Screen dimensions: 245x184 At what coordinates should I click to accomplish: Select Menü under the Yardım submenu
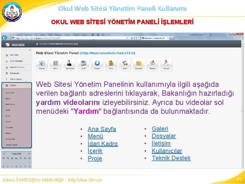click(x=8, y=98)
